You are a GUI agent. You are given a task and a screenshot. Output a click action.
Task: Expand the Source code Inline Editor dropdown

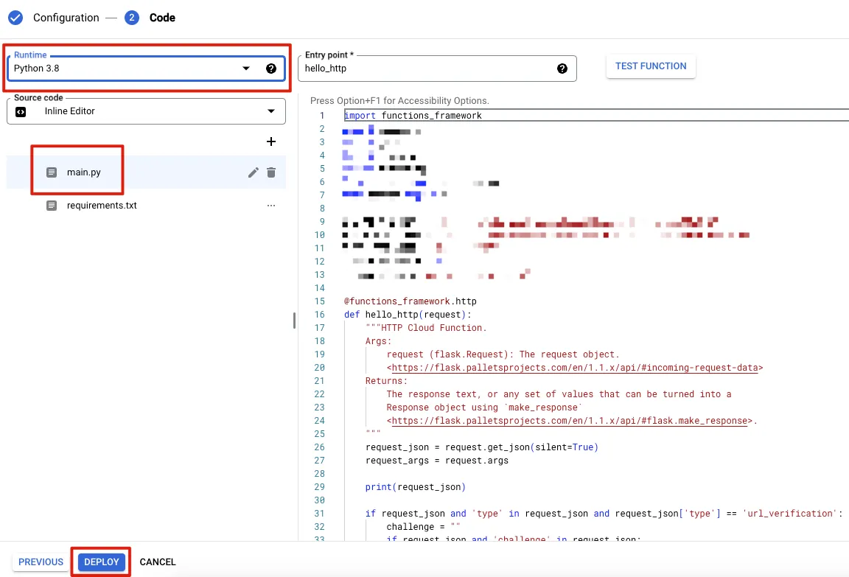(x=270, y=111)
